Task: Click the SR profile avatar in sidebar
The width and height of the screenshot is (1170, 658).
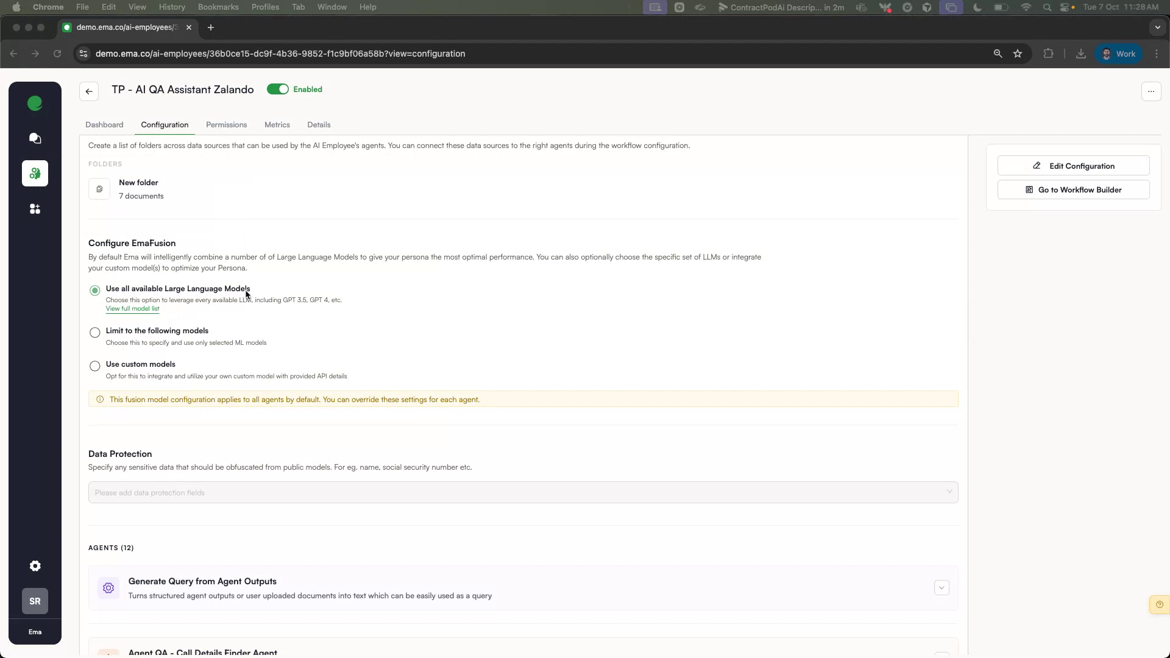Action: click(35, 601)
